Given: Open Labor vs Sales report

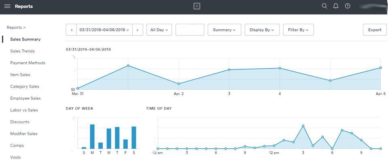Looking at the screenshot, I should [24, 110].
